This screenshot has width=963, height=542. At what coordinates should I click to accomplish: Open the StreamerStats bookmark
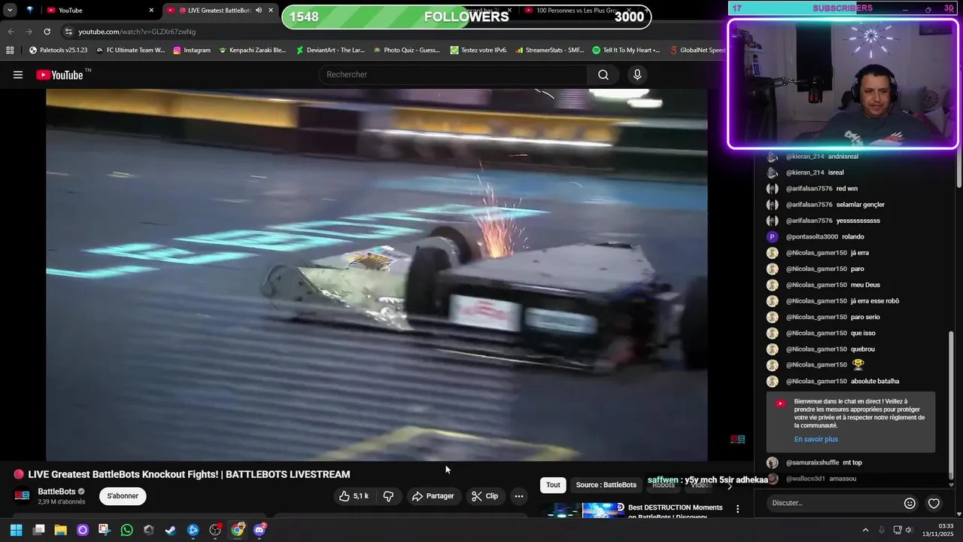[550, 50]
